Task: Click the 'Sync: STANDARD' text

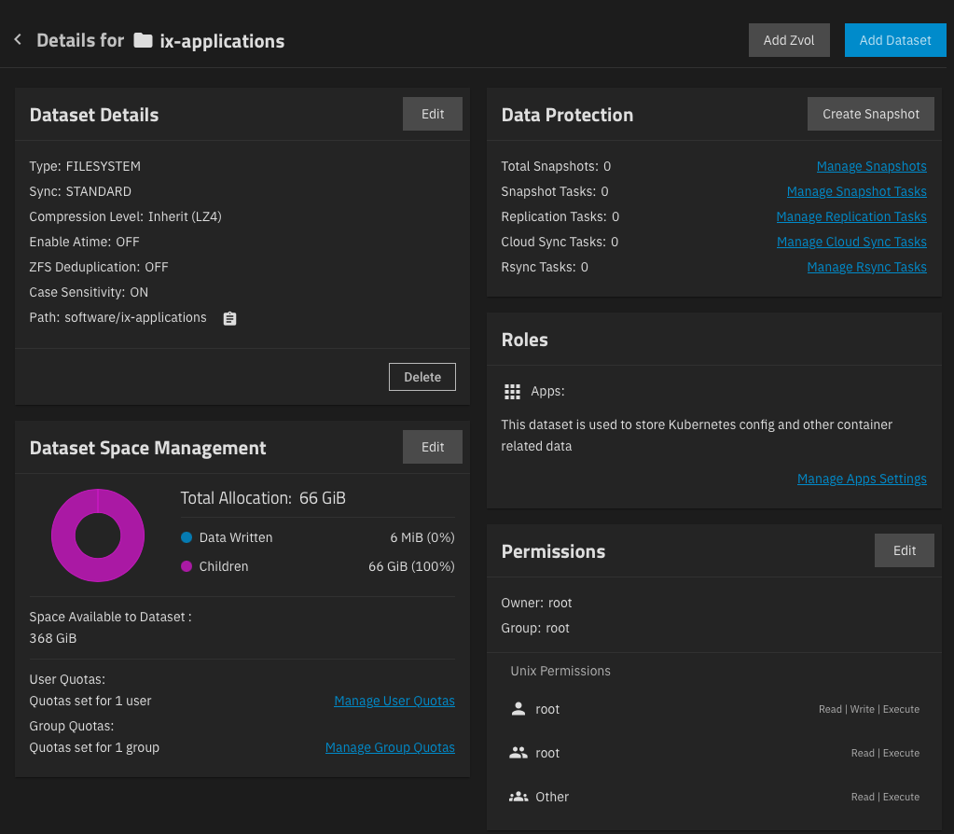Action: pyautogui.click(x=80, y=191)
